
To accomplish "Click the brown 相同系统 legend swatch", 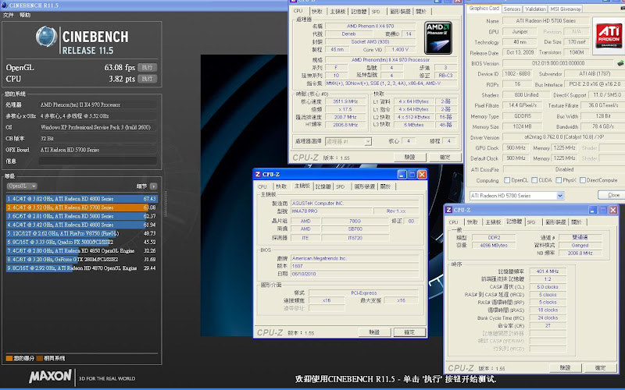I will [x=40, y=358].
